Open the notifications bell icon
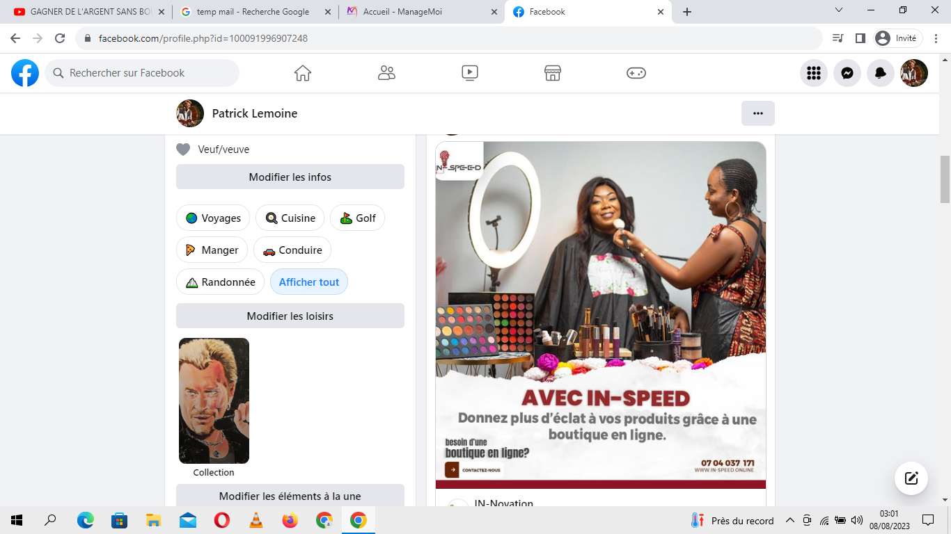Image resolution: width=951 pixels, height=534 pixels. [x=880, y=73]
